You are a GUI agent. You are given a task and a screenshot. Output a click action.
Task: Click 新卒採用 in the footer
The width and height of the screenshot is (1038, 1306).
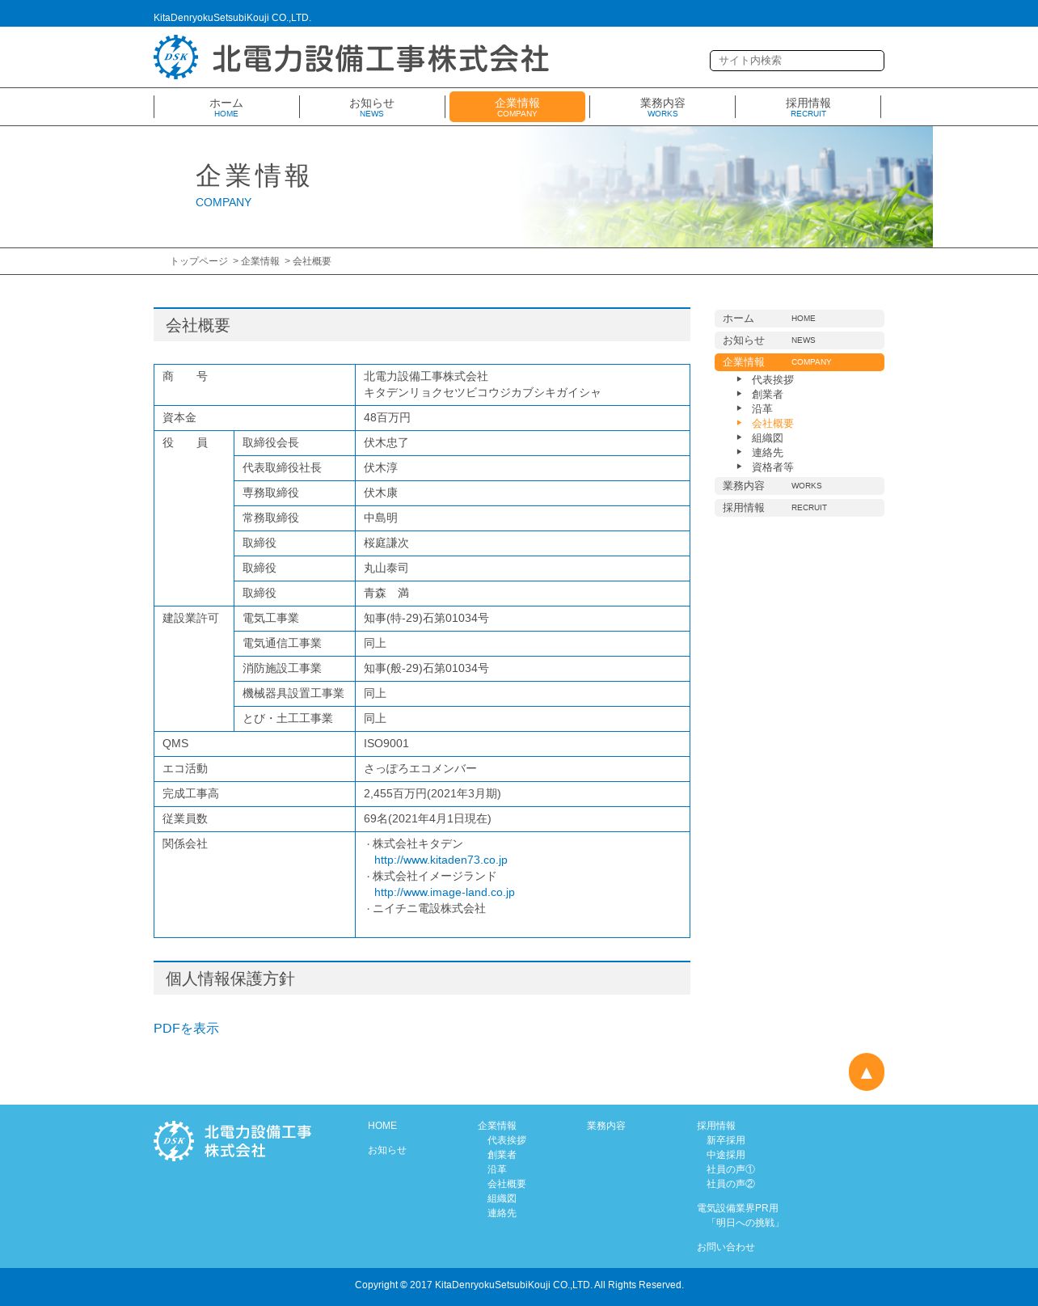726,1140
